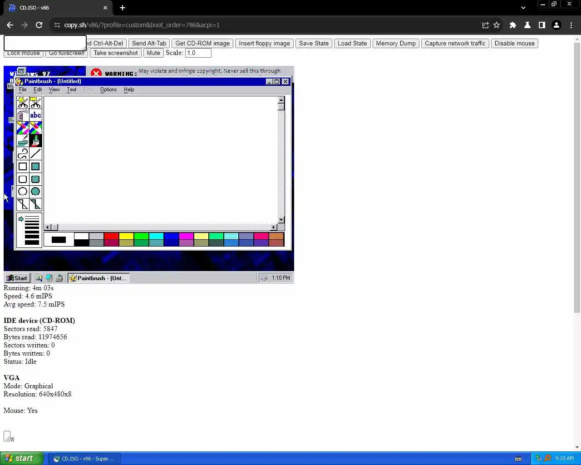The width and height of the screenshot is (581, 465).
Task: Open the Help menu in Paintbrush
Action: [129, 89]
